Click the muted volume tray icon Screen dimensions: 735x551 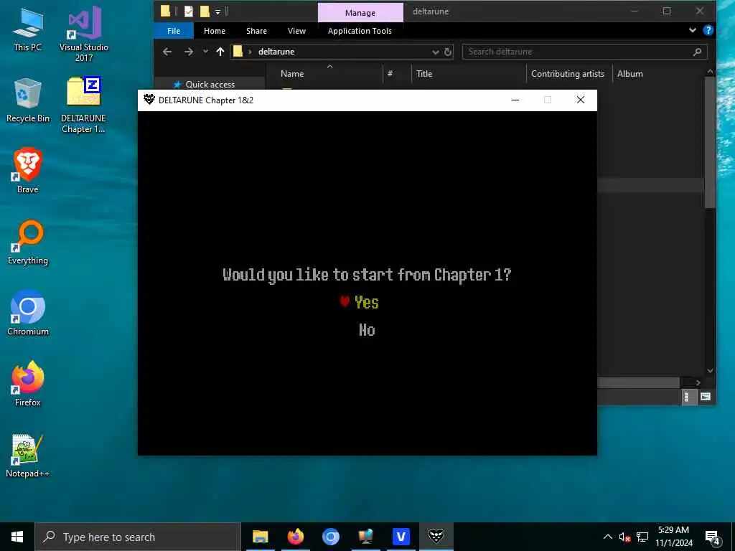point(624,537)
